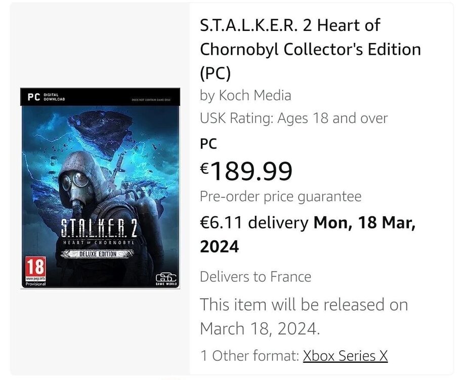The height and width of the screenshot is (380, 463).
Task: Open the Collector's Edition product title
Action: pos(310,49)
